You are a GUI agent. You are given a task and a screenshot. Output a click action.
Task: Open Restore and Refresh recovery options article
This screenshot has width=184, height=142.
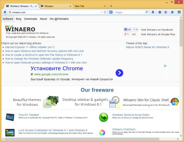pyautogui.click(x=44, y=51)
